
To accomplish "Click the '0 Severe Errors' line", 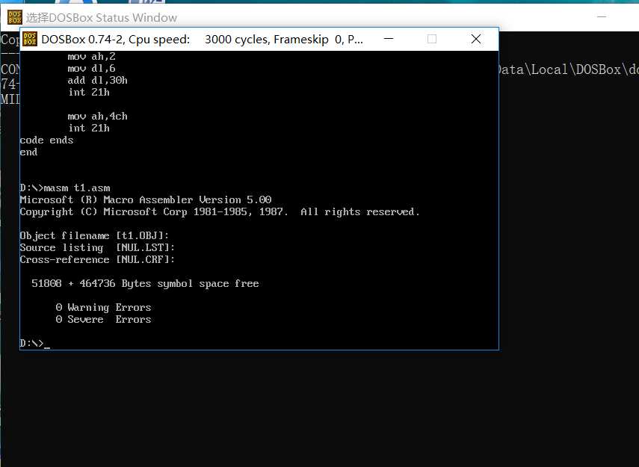I will [103, 320].
